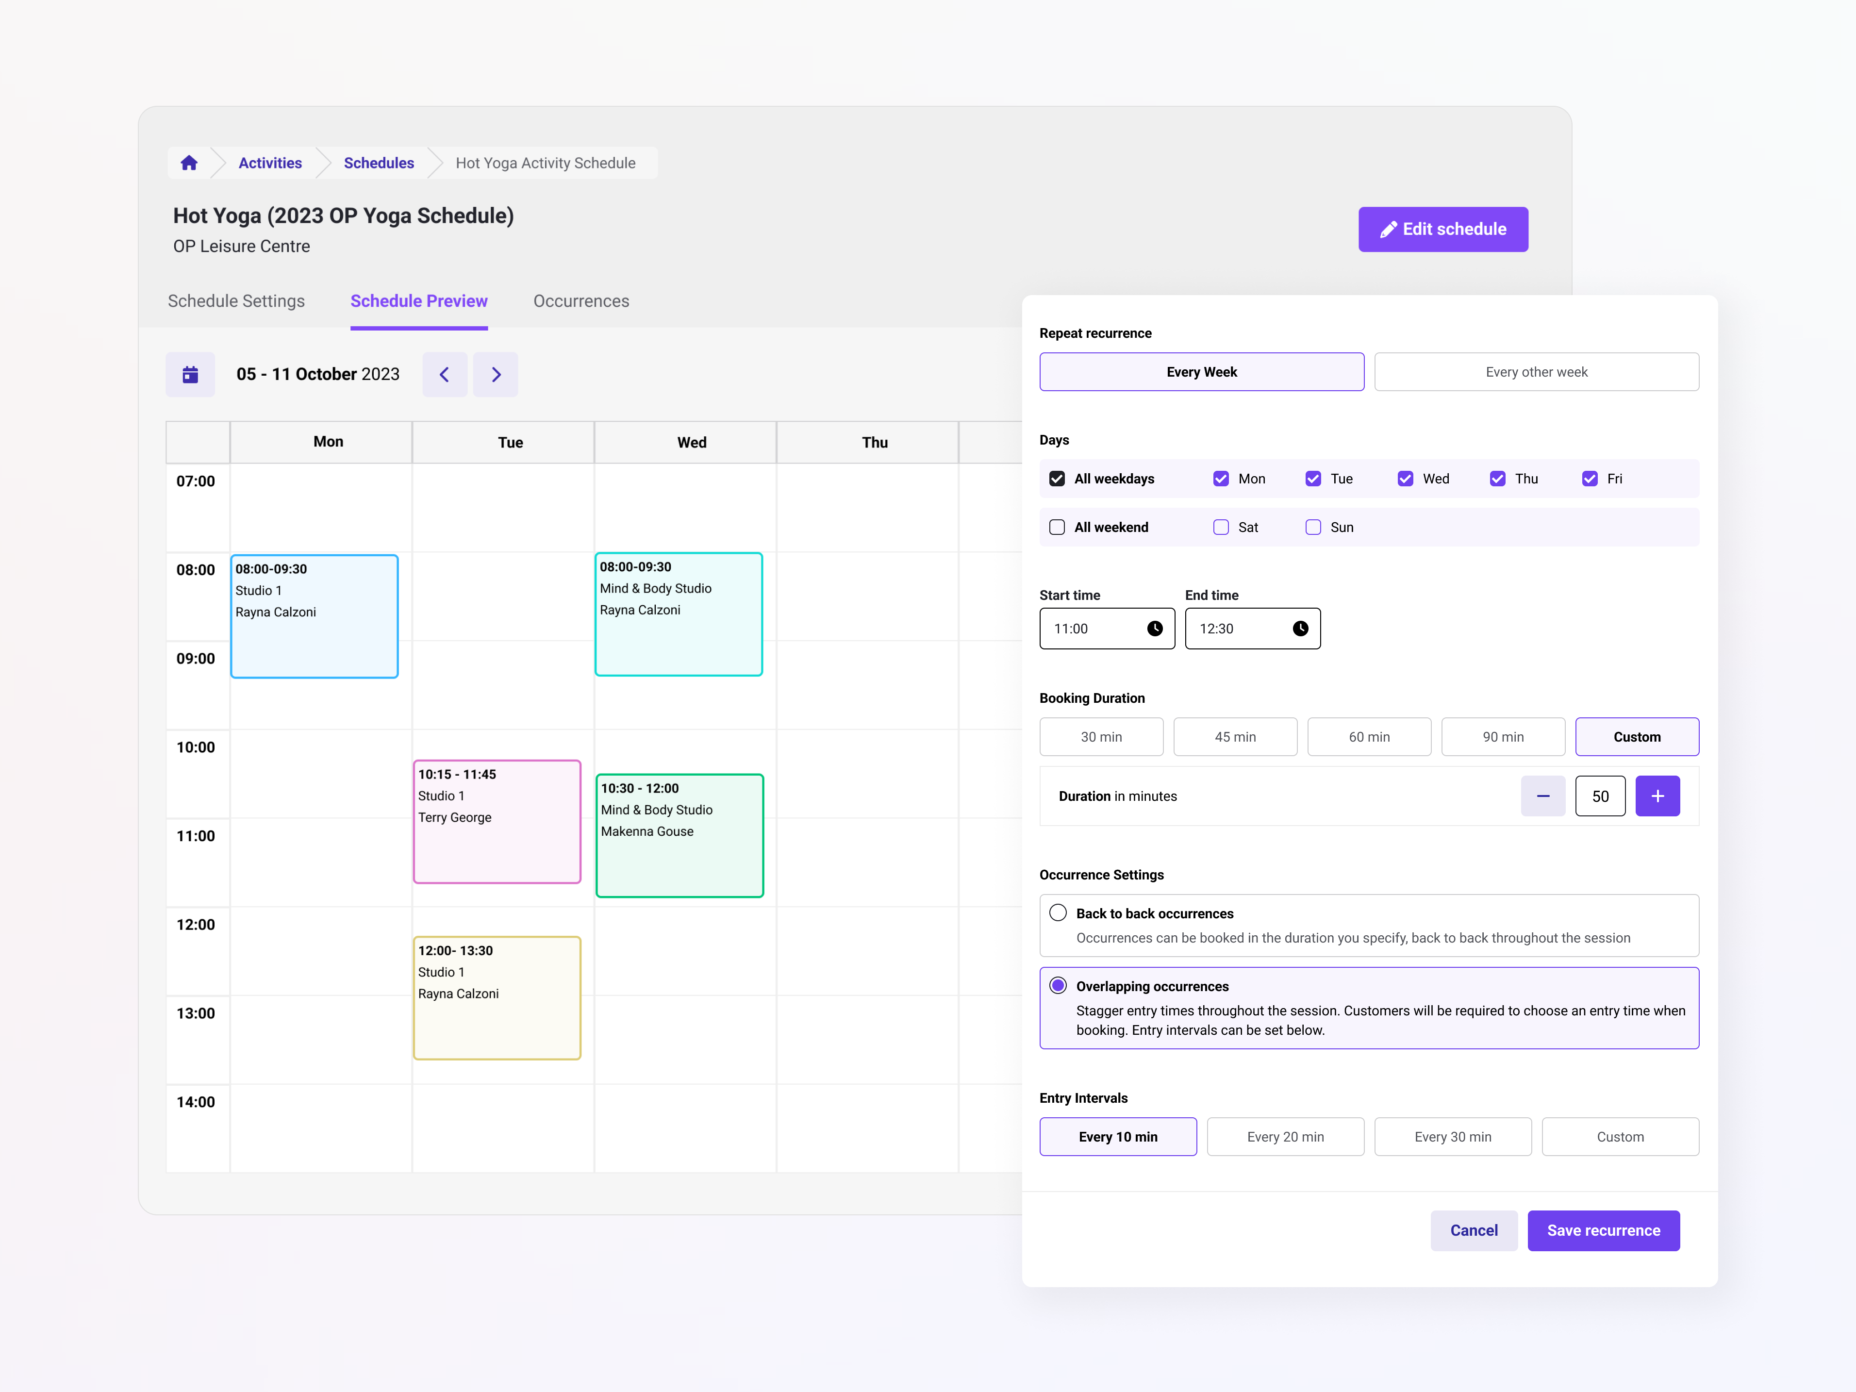1856x1392 pixels.
Task: Click the duration minutes field showing 50
Action: pos(1600,796)
